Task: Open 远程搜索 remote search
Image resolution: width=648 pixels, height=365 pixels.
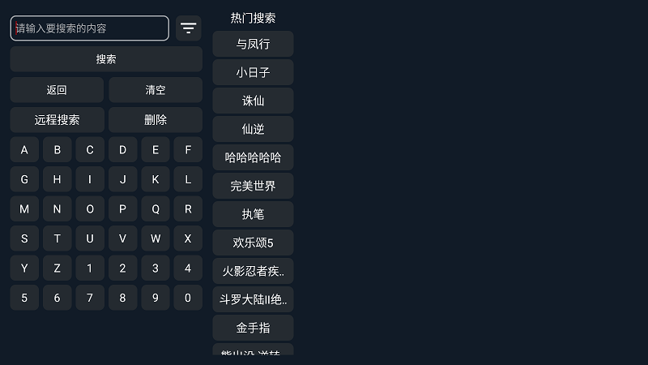Action: (57, 120)
